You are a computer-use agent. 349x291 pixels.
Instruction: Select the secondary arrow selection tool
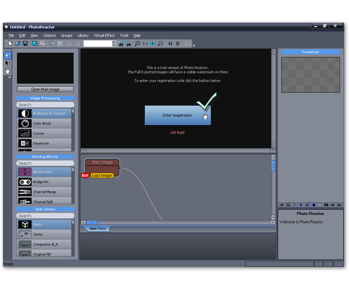click(x=7, y=63)
